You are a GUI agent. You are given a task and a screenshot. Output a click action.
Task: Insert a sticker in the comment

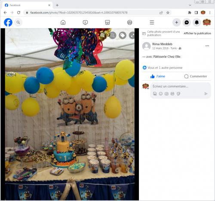(178, 94)
